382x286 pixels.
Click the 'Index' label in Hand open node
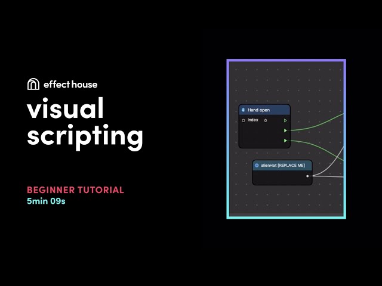click(253, 120)
